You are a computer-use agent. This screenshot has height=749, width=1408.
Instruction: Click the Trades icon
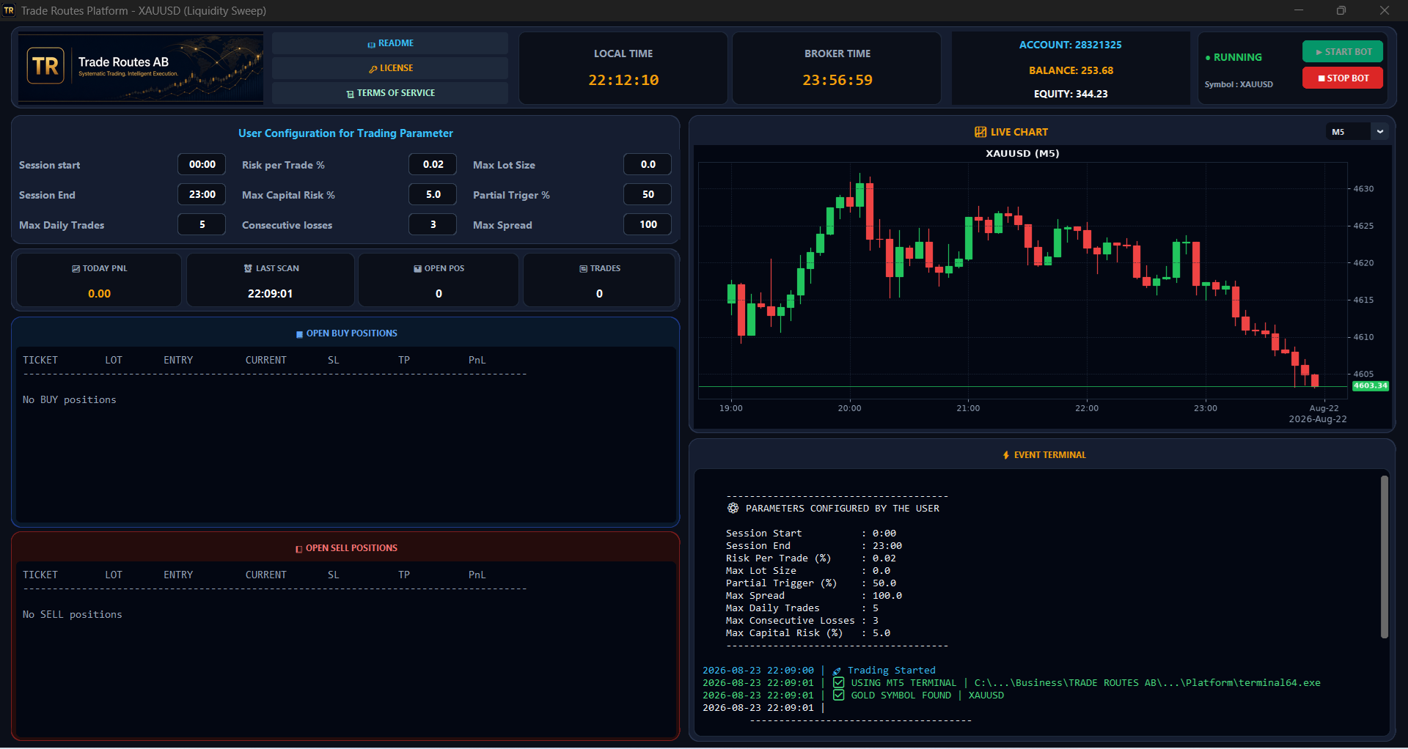(x=583, y=269)
